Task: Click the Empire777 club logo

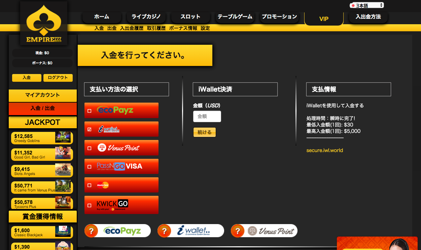Action: coord(44,23)
